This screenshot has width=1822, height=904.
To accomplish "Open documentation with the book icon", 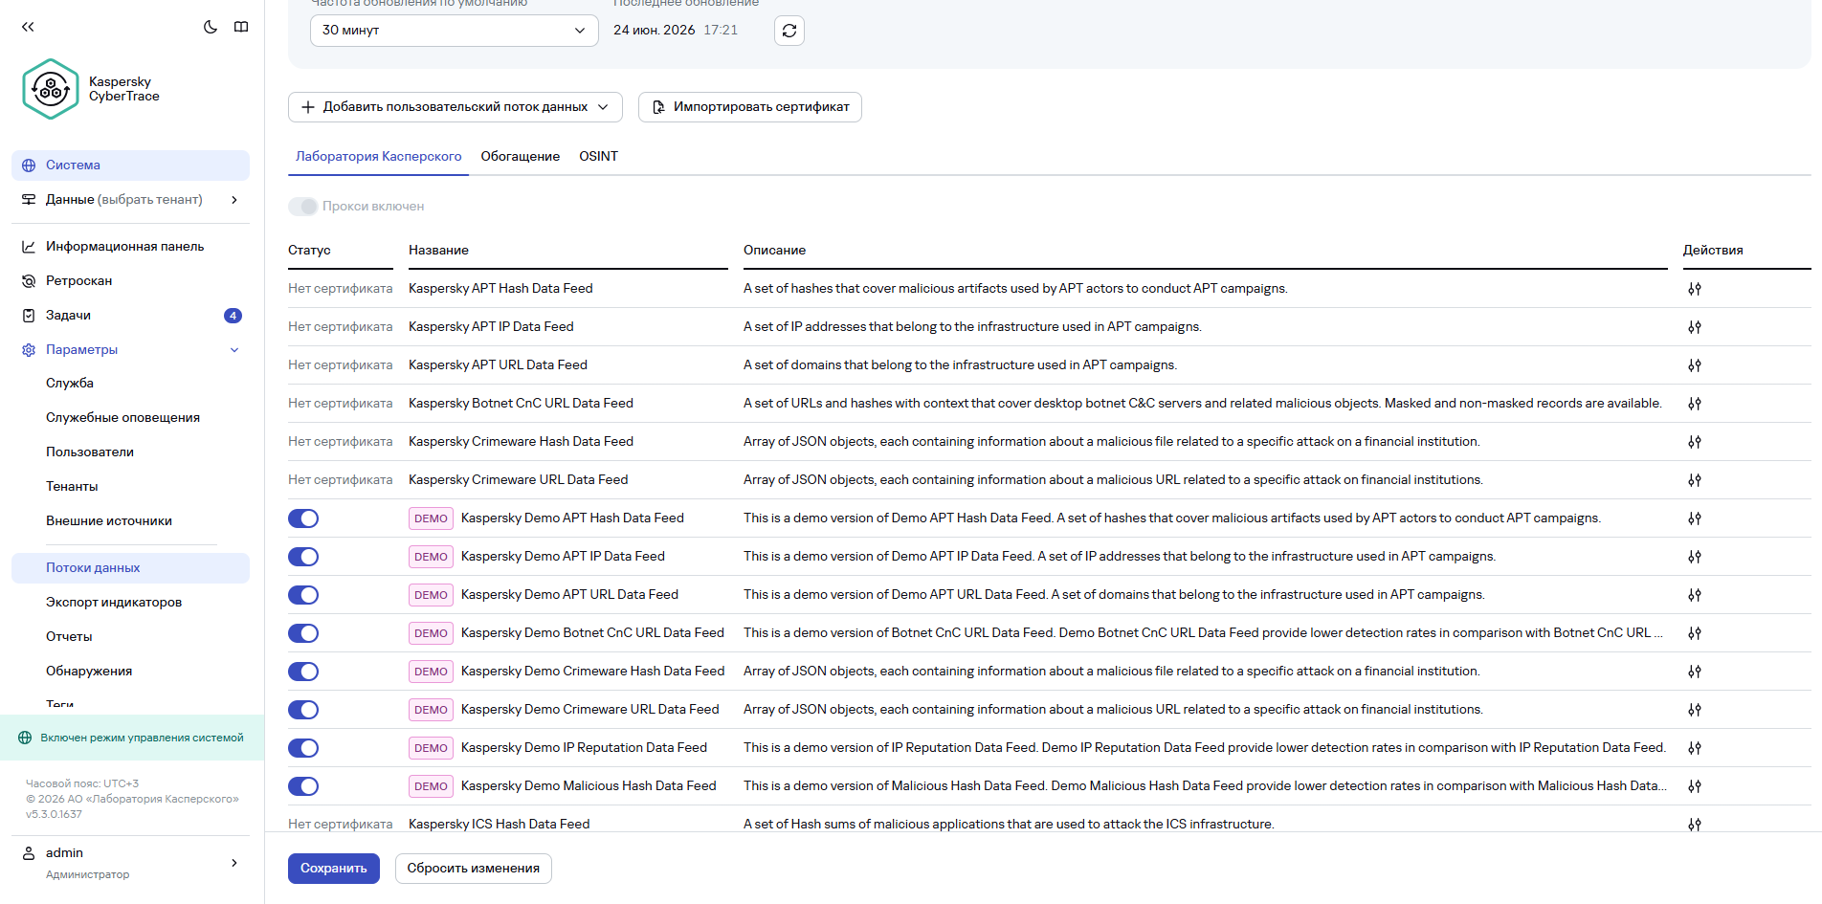I will coord(241,27).
